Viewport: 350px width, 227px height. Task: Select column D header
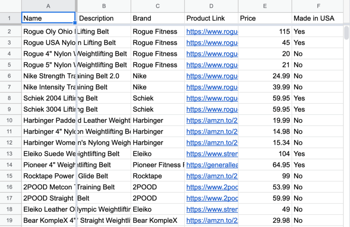211,6
